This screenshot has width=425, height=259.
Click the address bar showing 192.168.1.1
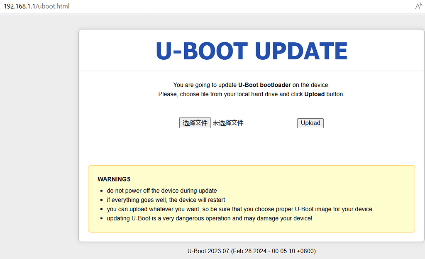[x=20, y=6]
